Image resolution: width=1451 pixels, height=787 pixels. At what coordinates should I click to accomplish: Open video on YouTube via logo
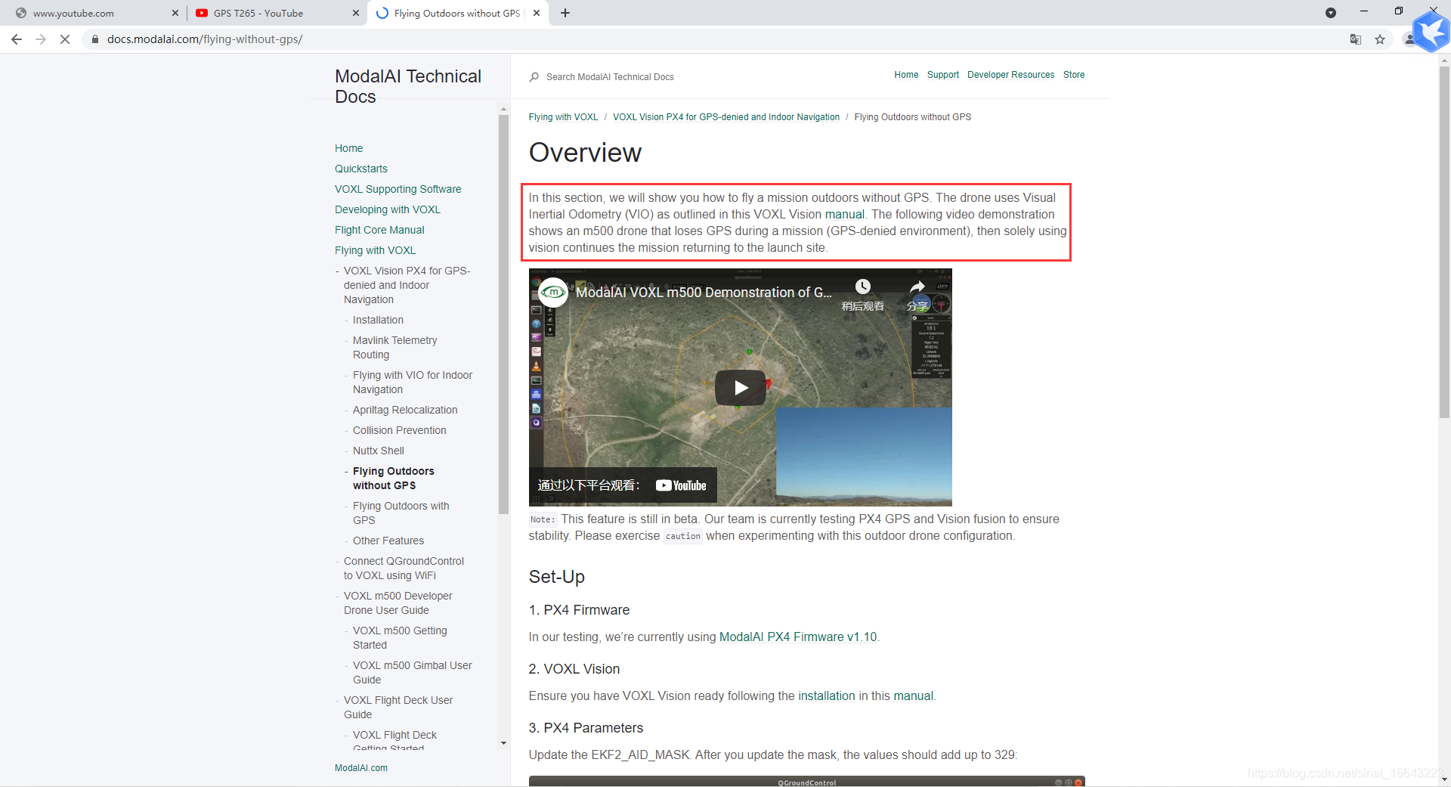pos(681,485)
